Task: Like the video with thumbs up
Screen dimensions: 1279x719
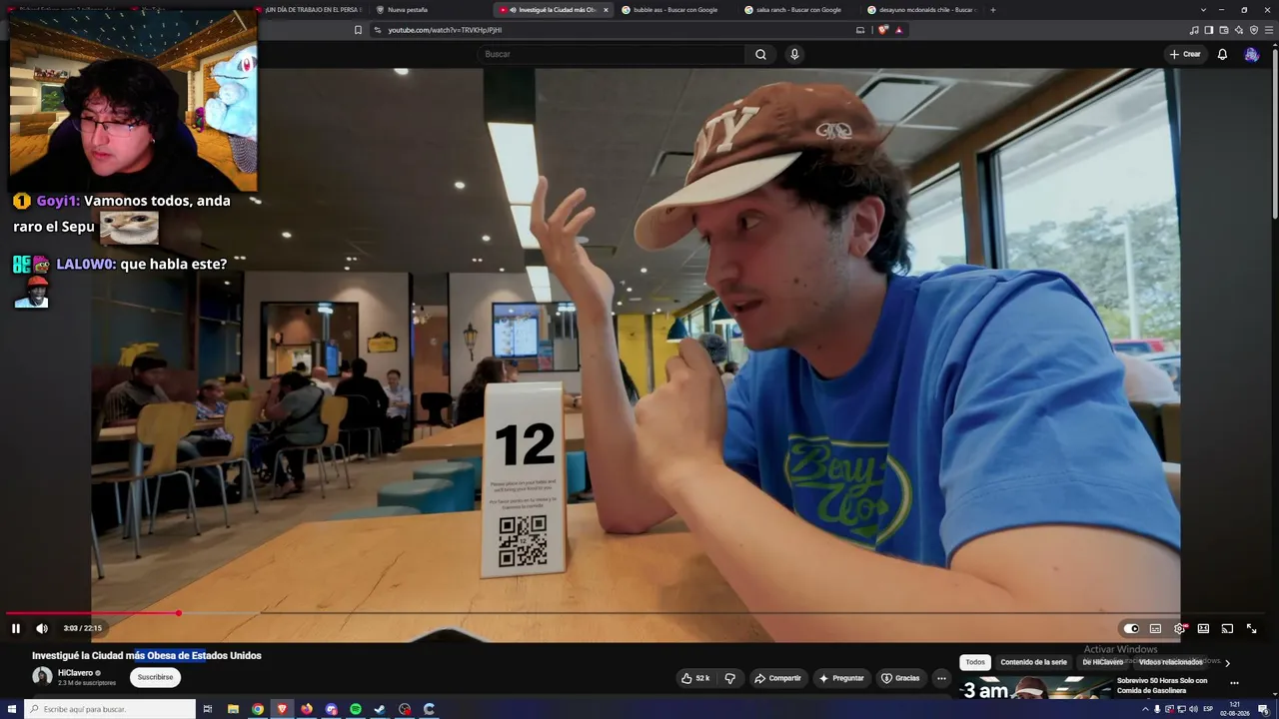Action: pos(695,678)
